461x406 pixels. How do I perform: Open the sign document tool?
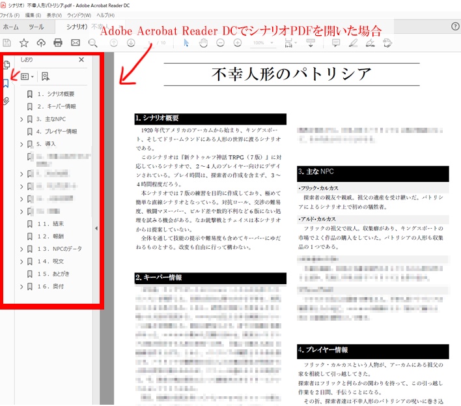pos(370,43)
